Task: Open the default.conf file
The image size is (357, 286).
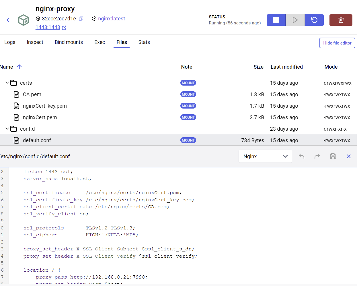Action: pyautogui.click(x=37, y=140)
